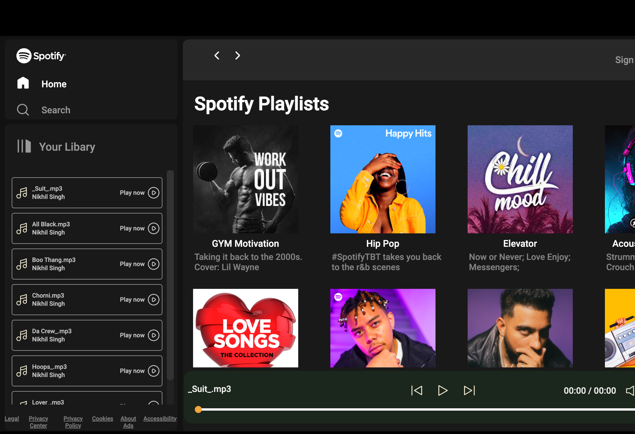Open the Accessibility footer link
The image size is (635, 434).
point(160,419)
